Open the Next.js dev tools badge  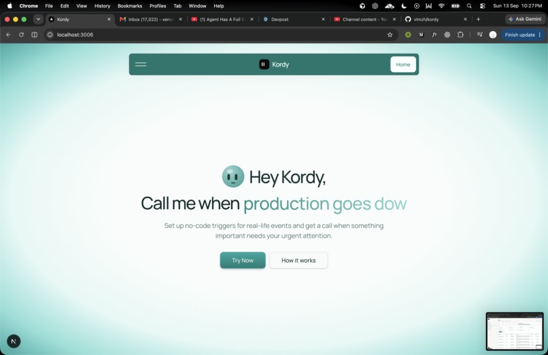pyautogui.click(x=14, y=341)
